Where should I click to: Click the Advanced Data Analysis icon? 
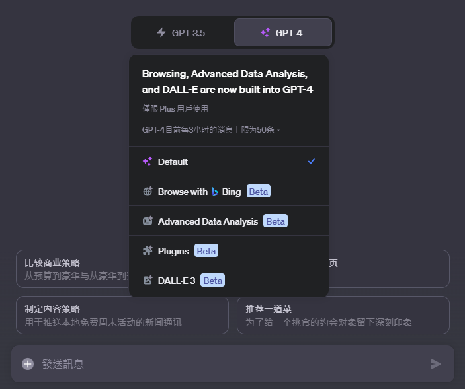click(x=148, y=221)
